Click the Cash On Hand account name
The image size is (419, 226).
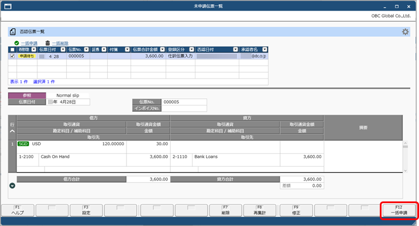[x=55, y=157]
